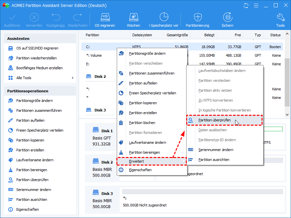Choose Freien Speicherplatz verteilen in context menu
The height and width of the screenshot is (218, 291).
tap(152, 93)
